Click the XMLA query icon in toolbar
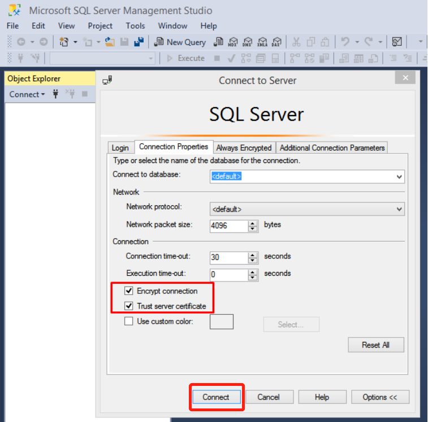The width and height of the screenshot is (428, 422). (x=262, y=42)
